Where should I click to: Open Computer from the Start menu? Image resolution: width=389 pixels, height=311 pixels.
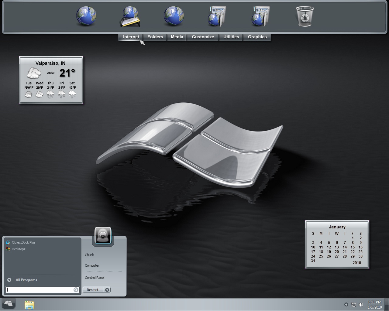point(92,265)
